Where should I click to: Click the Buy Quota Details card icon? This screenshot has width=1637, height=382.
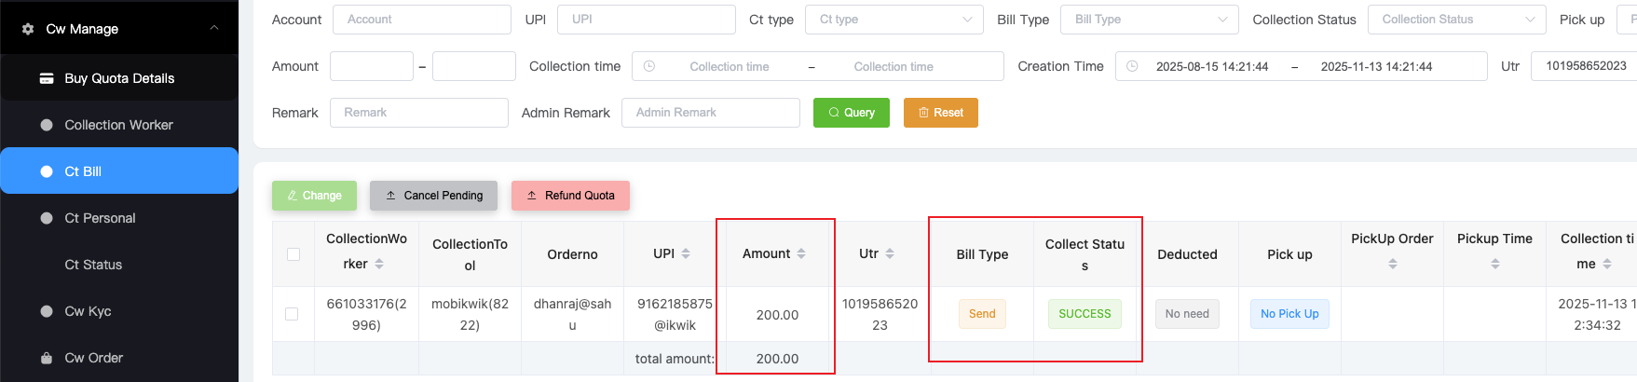(47, 78)
